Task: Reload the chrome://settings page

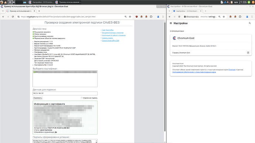Action: coord(179,17)
